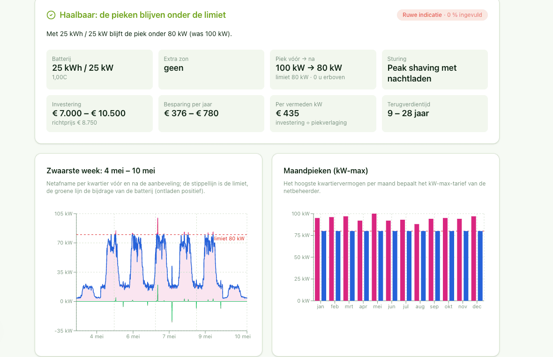Click the '9 mei' x-axis label

pyautogui.click(x=205, y=336)
